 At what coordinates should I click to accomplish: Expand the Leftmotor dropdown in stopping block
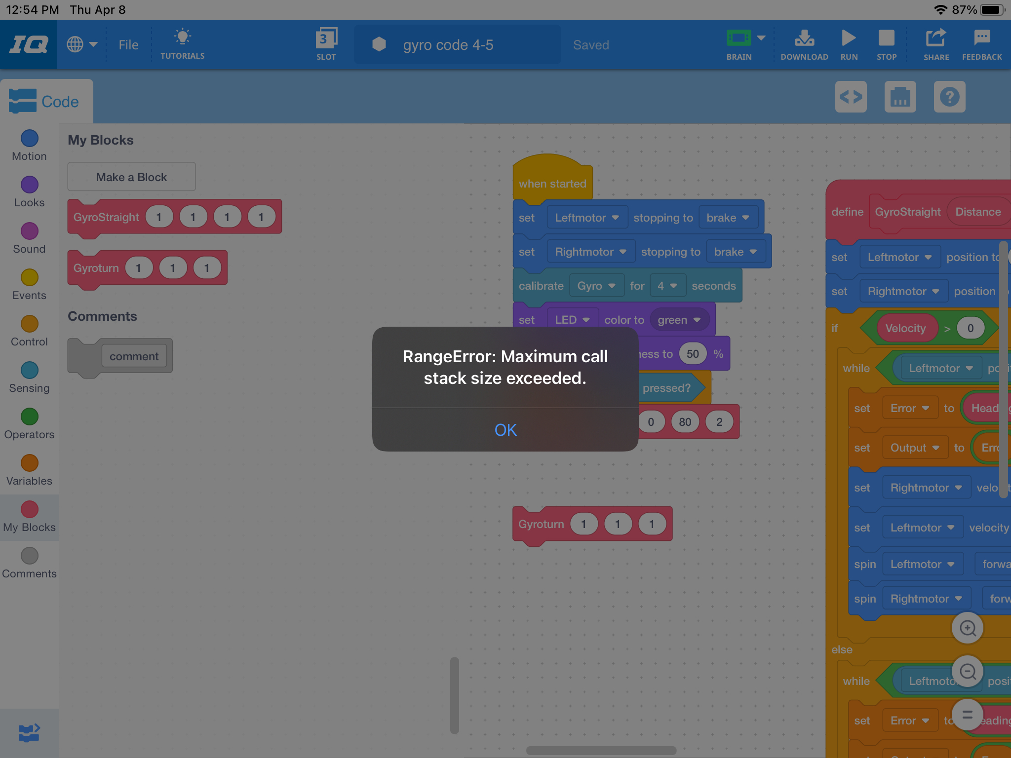[x=587, y=218]
